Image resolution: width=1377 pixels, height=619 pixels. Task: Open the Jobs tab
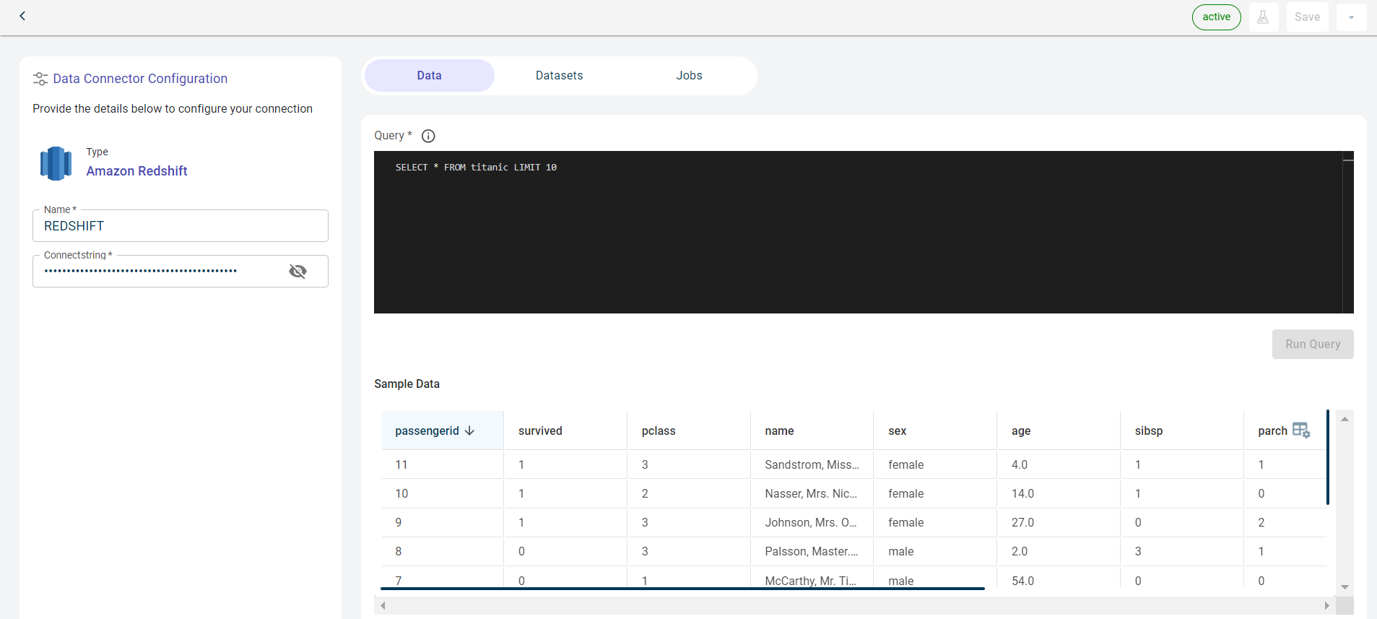(x=689, y=76)
